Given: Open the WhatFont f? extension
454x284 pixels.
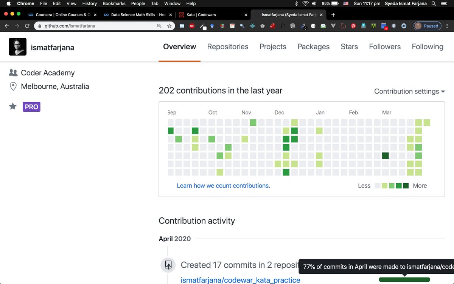Looking at the screenshot, I should coord(283,26).
